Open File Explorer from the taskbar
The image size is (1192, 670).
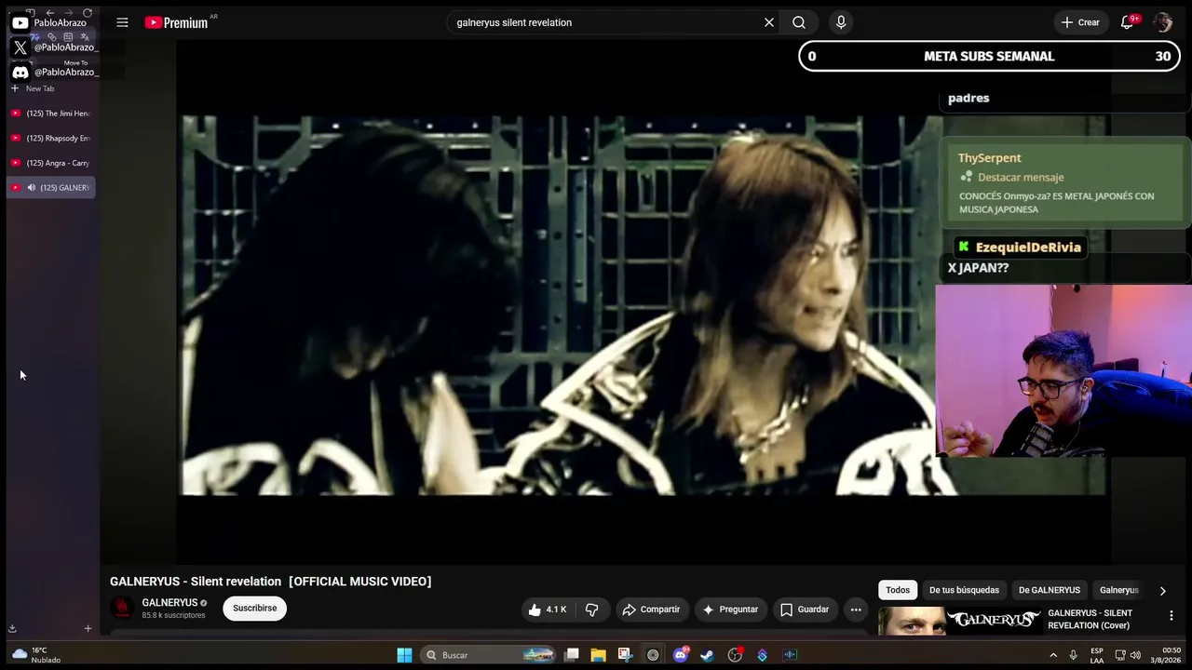tap(598, 655)
